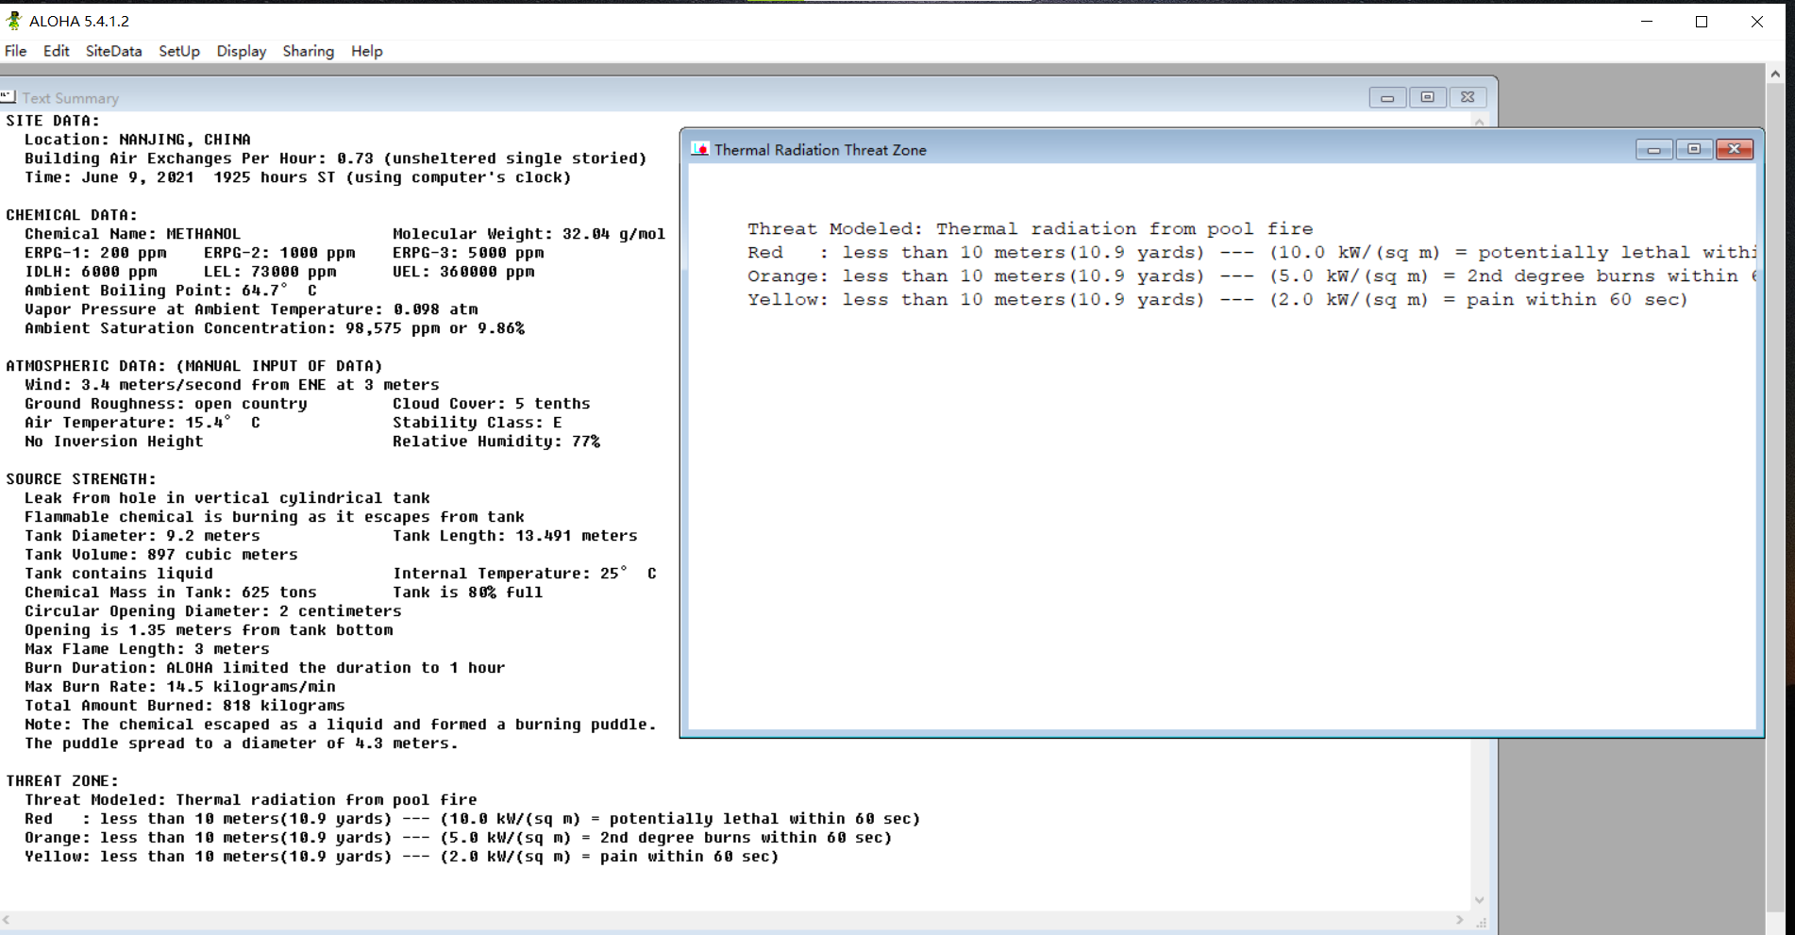Maximize the Thermal Radiation Threat Zone window

point(1694,149)
